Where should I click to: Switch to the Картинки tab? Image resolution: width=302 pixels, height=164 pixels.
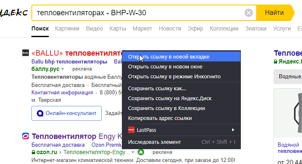pyautogui.click(x=67, y=28)
